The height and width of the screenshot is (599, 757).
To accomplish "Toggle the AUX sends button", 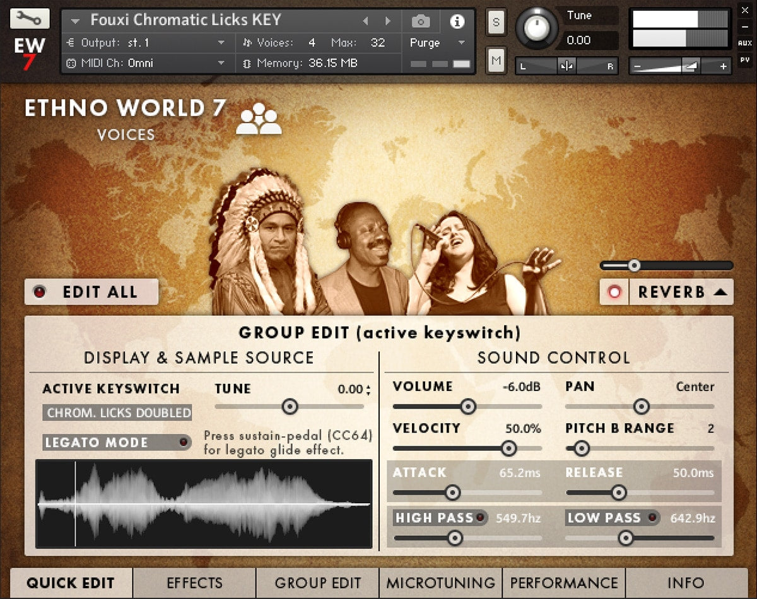I will pos(745,44).
